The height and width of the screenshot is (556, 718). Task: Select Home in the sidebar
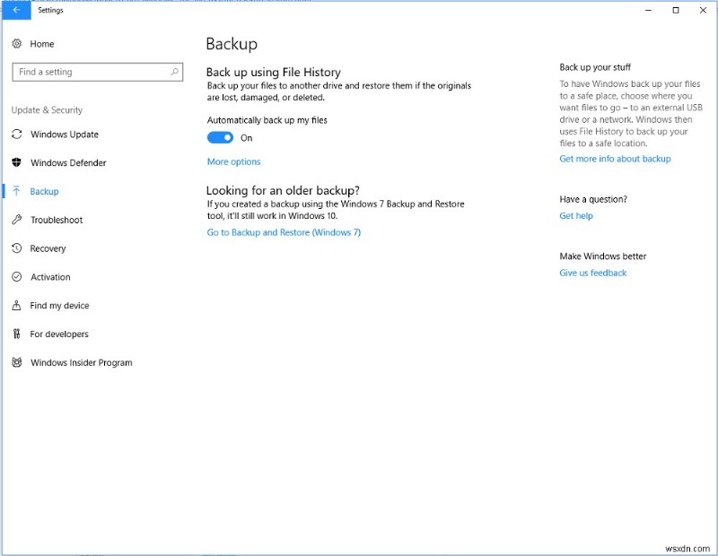click(x=42, y=43)
